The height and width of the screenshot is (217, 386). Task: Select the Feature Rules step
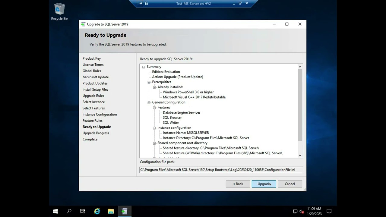(92, 121)
